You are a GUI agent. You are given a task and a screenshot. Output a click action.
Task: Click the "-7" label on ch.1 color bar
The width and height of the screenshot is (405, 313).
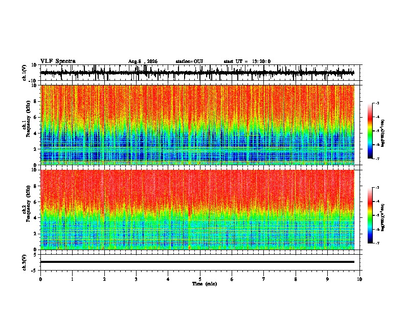[x=377, y=159]
